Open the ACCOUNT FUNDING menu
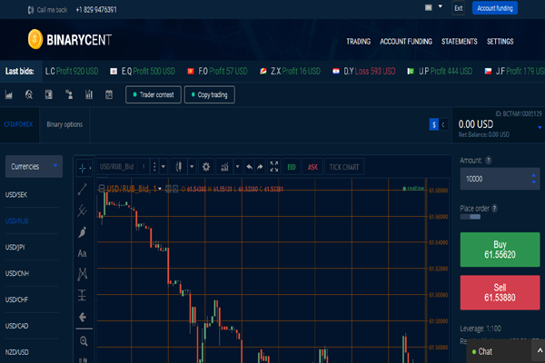 (x=406, y=42)
